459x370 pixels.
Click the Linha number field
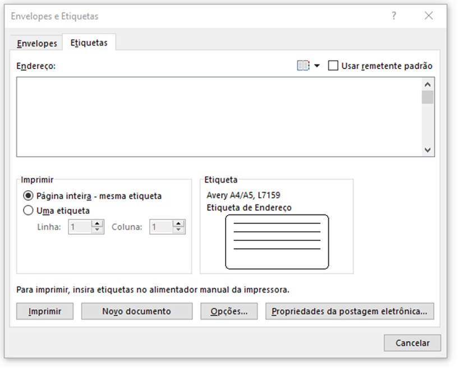point(80,227)
